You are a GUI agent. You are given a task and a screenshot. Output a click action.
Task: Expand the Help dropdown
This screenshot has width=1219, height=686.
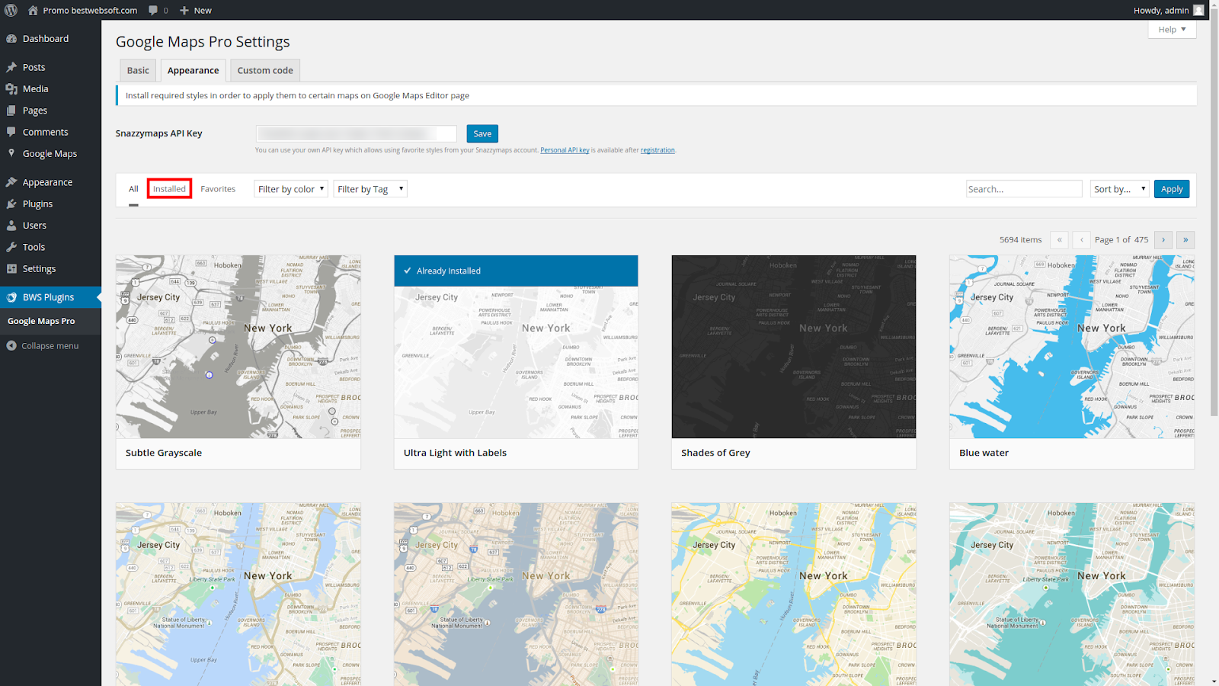(1172, 29)
